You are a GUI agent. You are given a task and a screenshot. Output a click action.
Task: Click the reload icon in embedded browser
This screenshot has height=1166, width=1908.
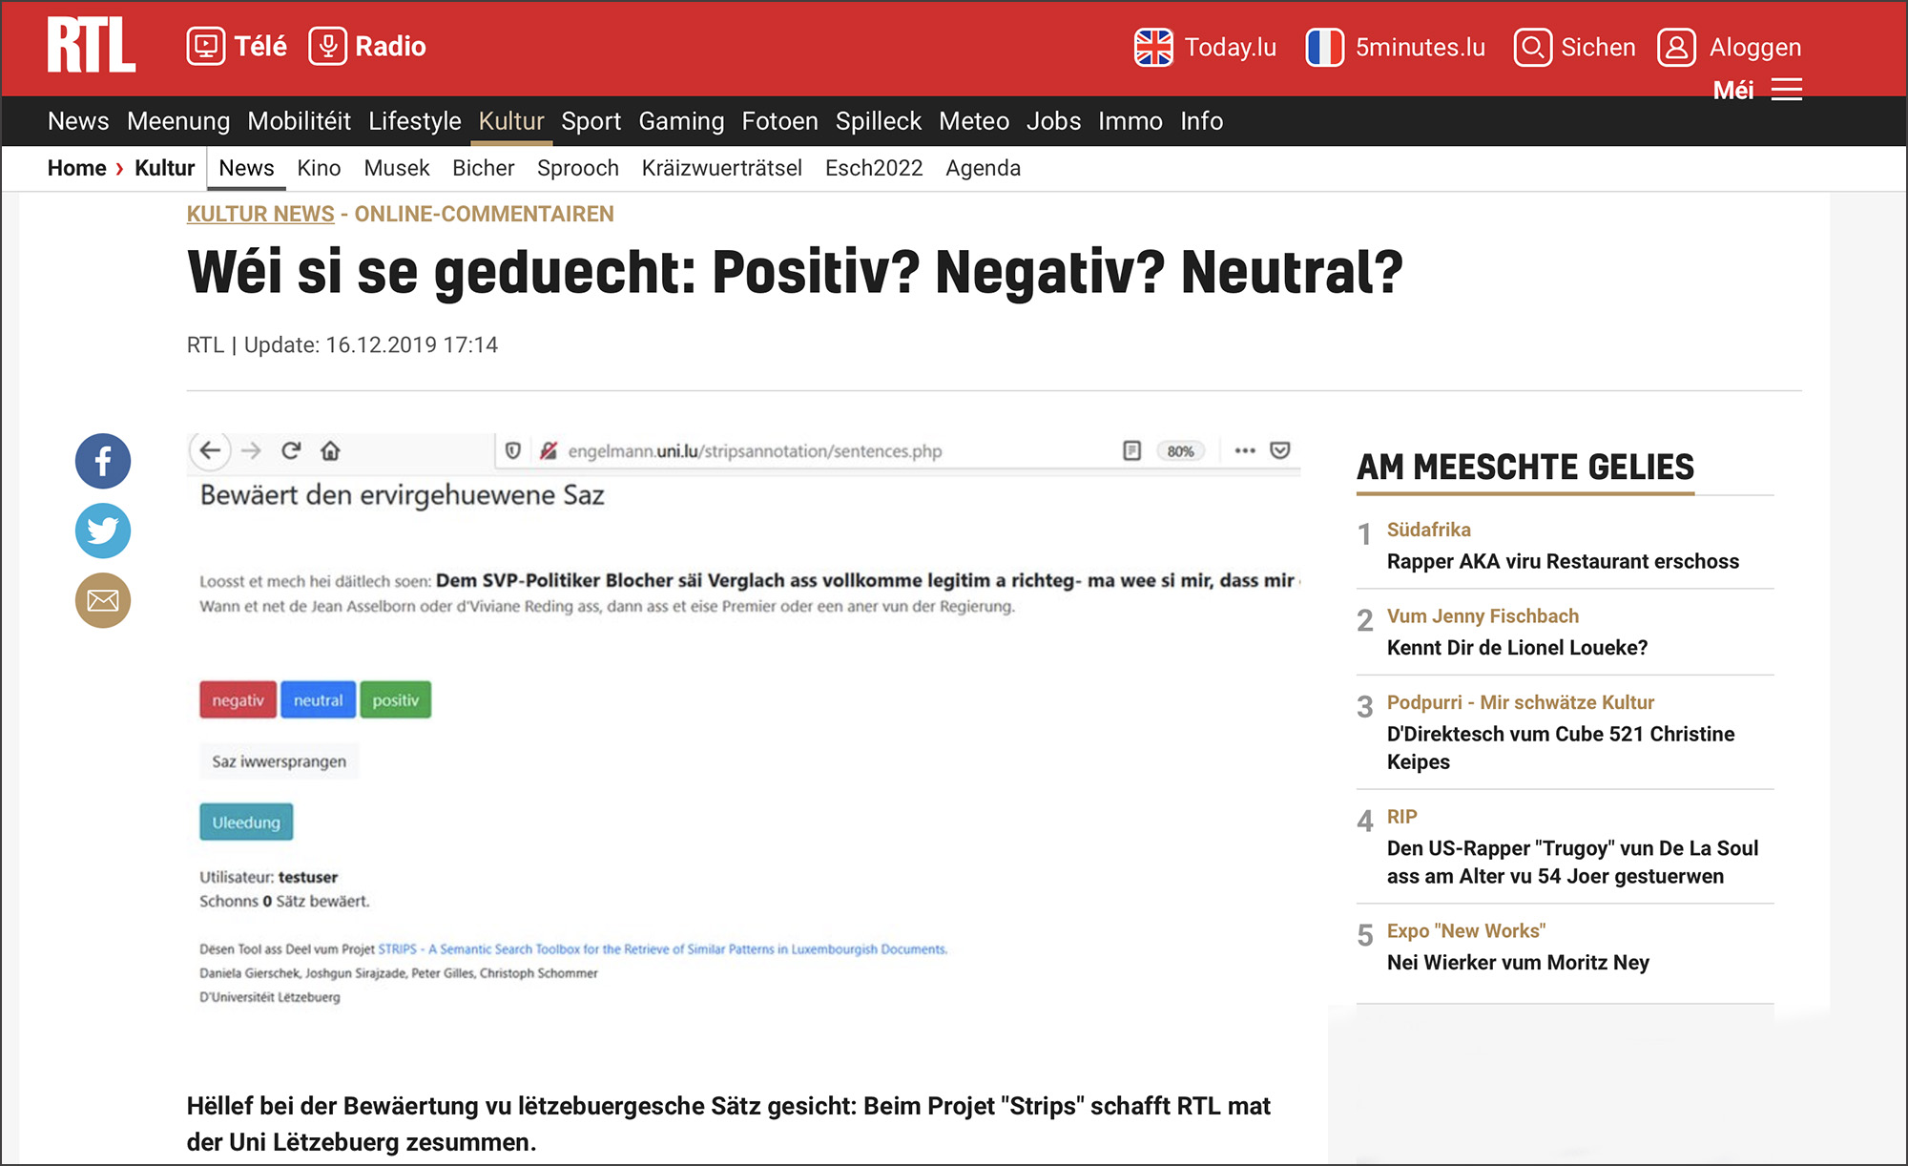pos(291,450)
